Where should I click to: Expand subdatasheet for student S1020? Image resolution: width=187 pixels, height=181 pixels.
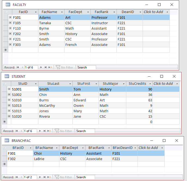9,116
